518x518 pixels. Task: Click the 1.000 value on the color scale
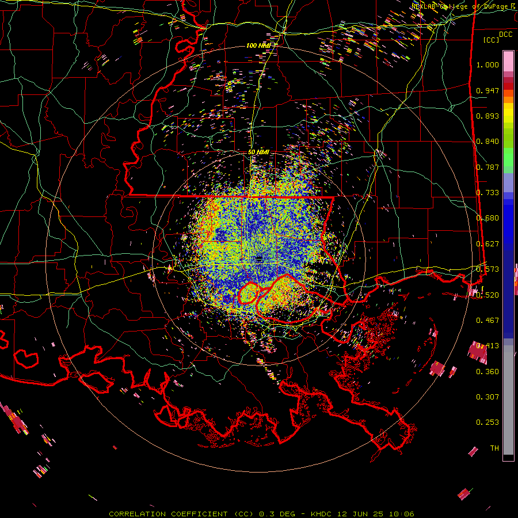pyautogui.click(x=487, y=64)
